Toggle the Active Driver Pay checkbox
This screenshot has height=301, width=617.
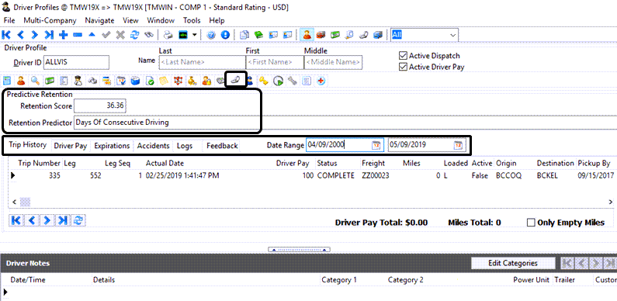[x=403, y=67]
